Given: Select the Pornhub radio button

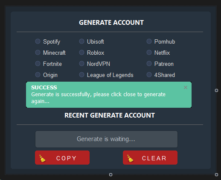Looking at the screenshot, I should pyautogui.click(x=149, y=41).
